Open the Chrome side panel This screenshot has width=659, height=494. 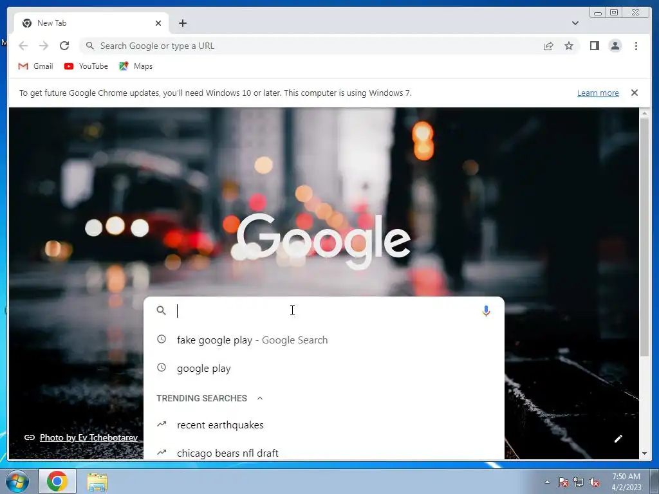coord(594,46)
